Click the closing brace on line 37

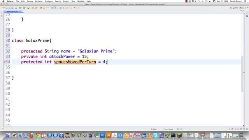coord(13,78)
